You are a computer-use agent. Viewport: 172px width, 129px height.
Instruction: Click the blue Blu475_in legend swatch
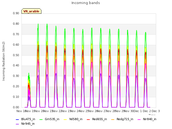[x=17, y=119]
